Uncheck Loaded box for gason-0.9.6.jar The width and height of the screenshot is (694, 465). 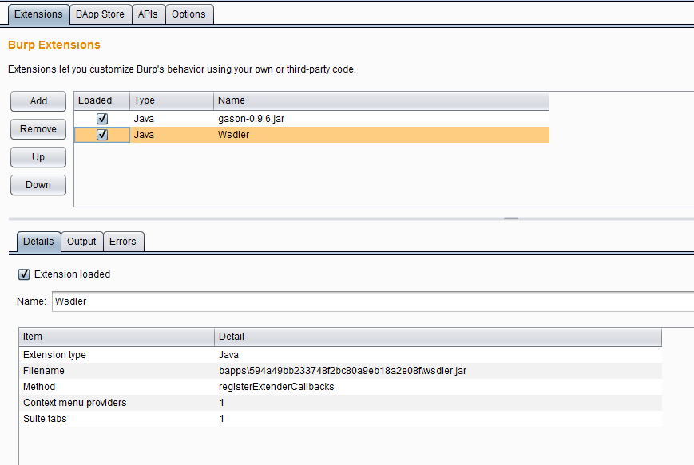102,119
